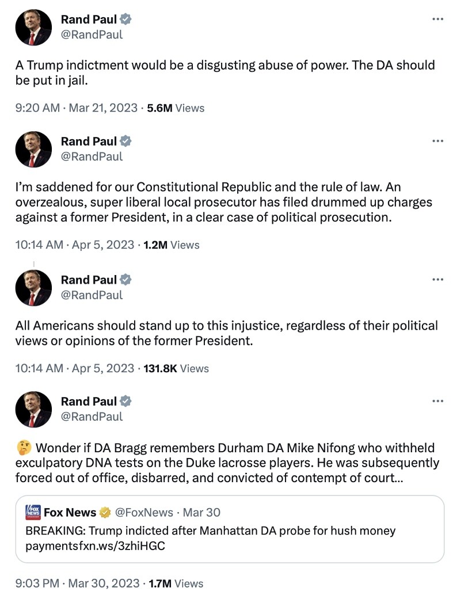Screen dimensions: 472x603
Task: Open @RandPaul handle on first tweet
Action: coord(92,35)
